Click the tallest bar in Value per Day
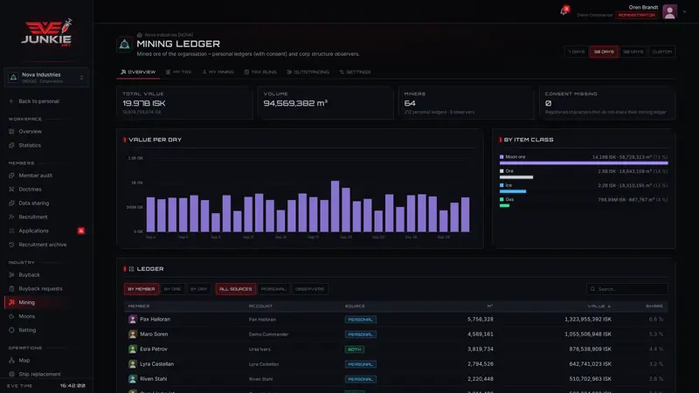Screen dimensions: 699x393 (336, 206)
